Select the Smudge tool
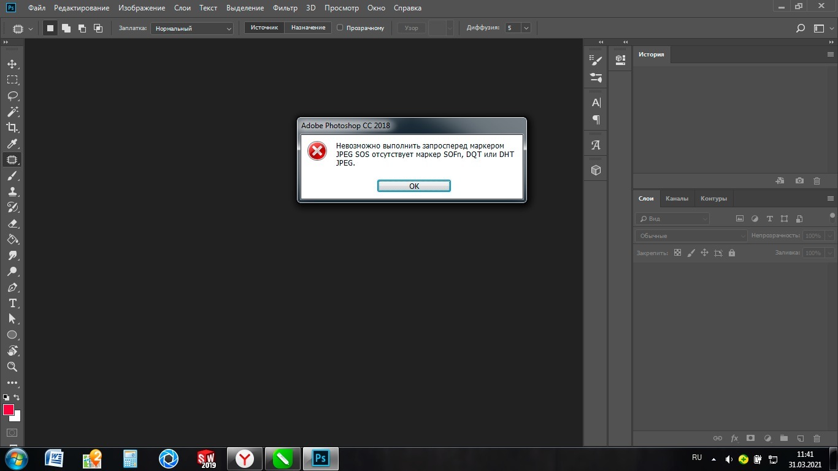 tap(12, 255)
